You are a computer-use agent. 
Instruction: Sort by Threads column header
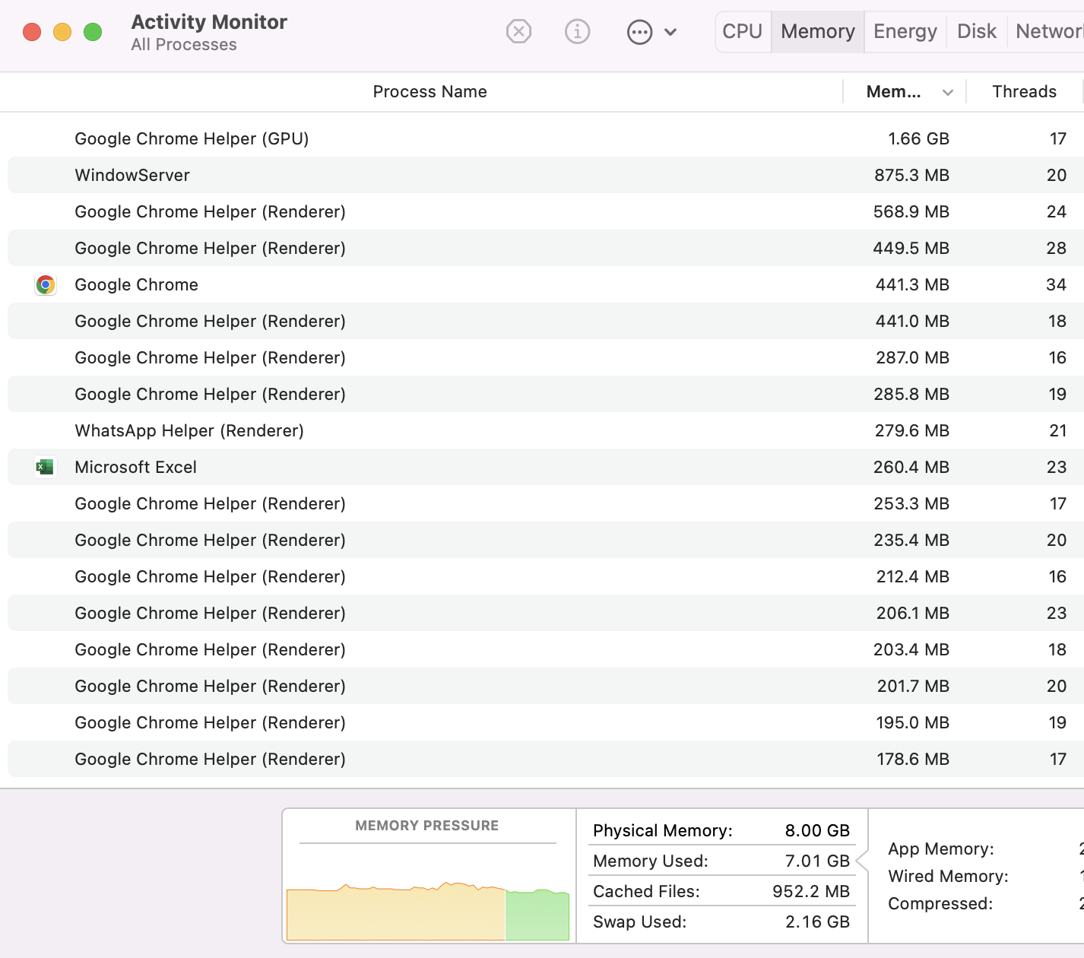[x=1024, y=92]
